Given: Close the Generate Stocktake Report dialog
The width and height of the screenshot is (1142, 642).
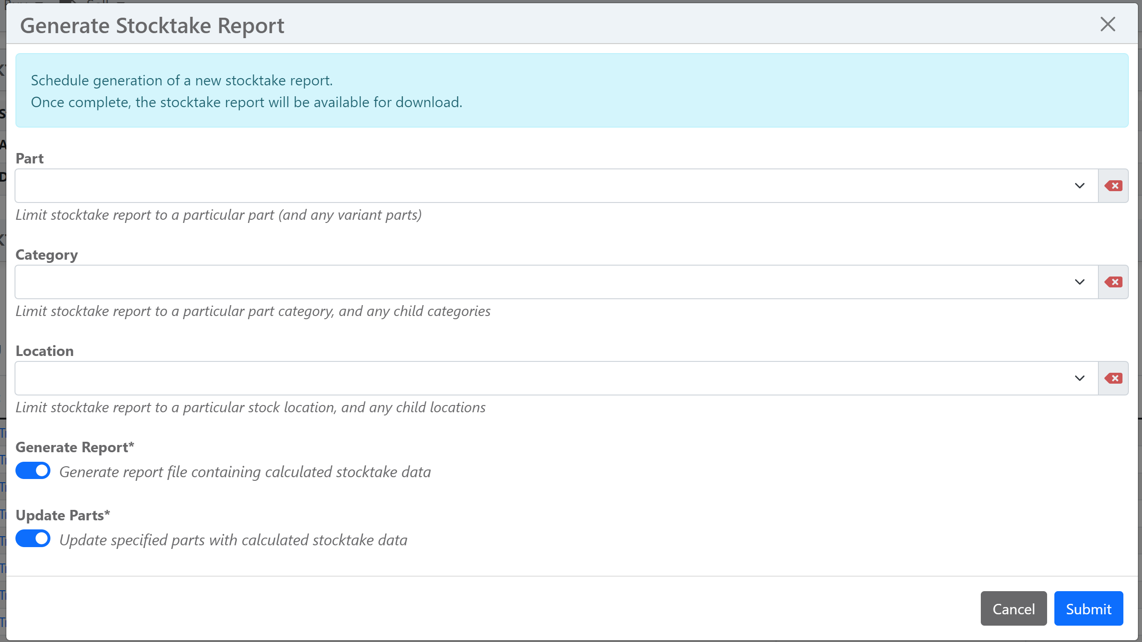Looking at the screenshot, I should pyautogui.click(x=1107, y=25).
